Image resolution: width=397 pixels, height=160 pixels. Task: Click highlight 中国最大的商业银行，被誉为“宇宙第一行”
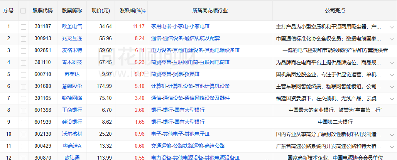pos(335,110)
